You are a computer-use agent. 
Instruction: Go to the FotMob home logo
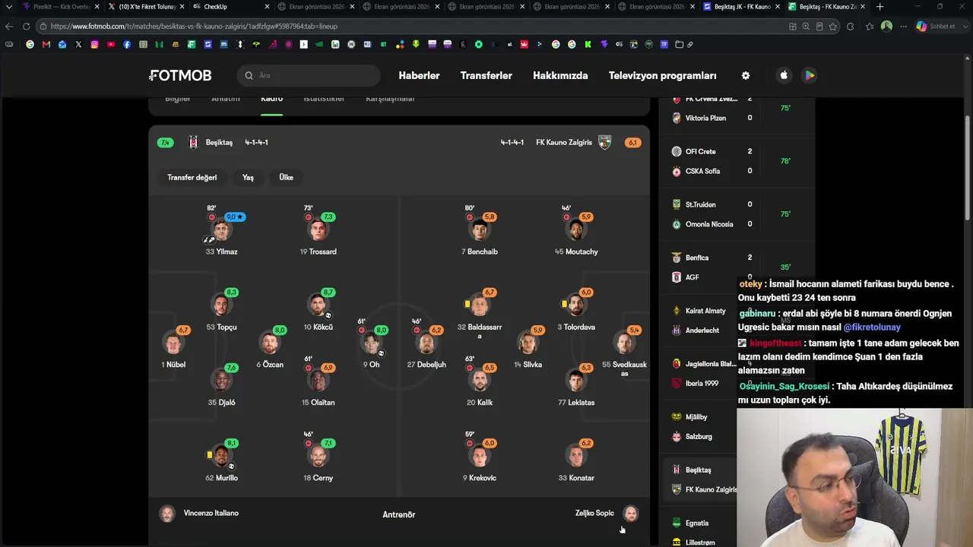coord(180,75)
